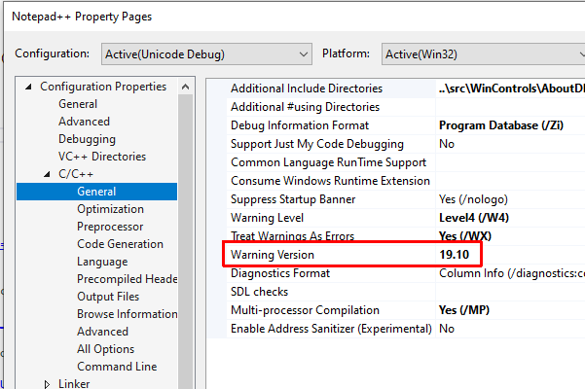Click Just My Code Debugging value No
This screenshot has width=585, height=389.
click(447, 144)
